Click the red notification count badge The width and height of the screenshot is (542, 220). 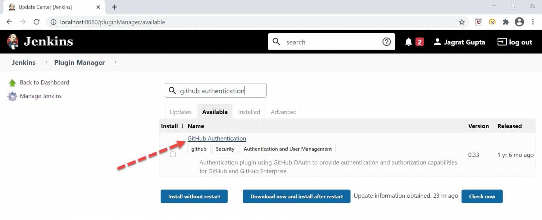[419, 42]
